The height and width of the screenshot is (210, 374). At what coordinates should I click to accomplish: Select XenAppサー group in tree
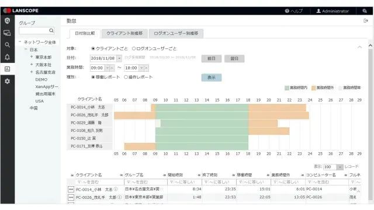pyautogui.click(x=47, y=87)
